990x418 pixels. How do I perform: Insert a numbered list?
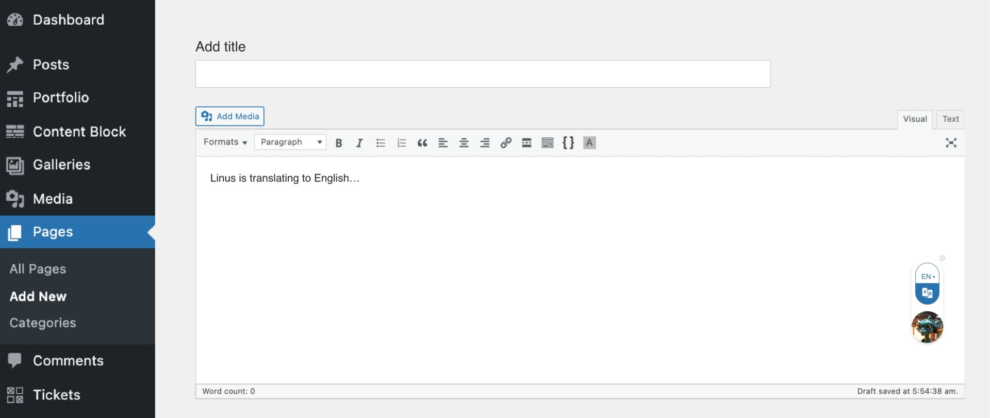tap(402, 143)
